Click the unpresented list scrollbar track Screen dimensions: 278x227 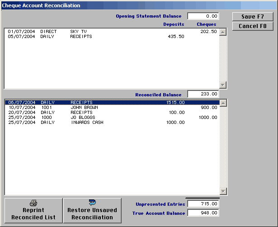click(223, 147)
